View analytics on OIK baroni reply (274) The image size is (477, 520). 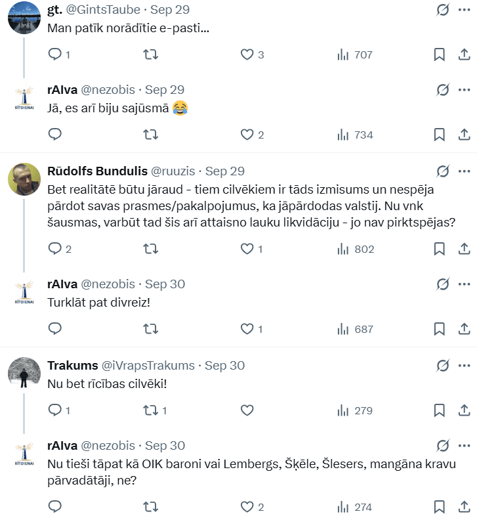(355, 507)
